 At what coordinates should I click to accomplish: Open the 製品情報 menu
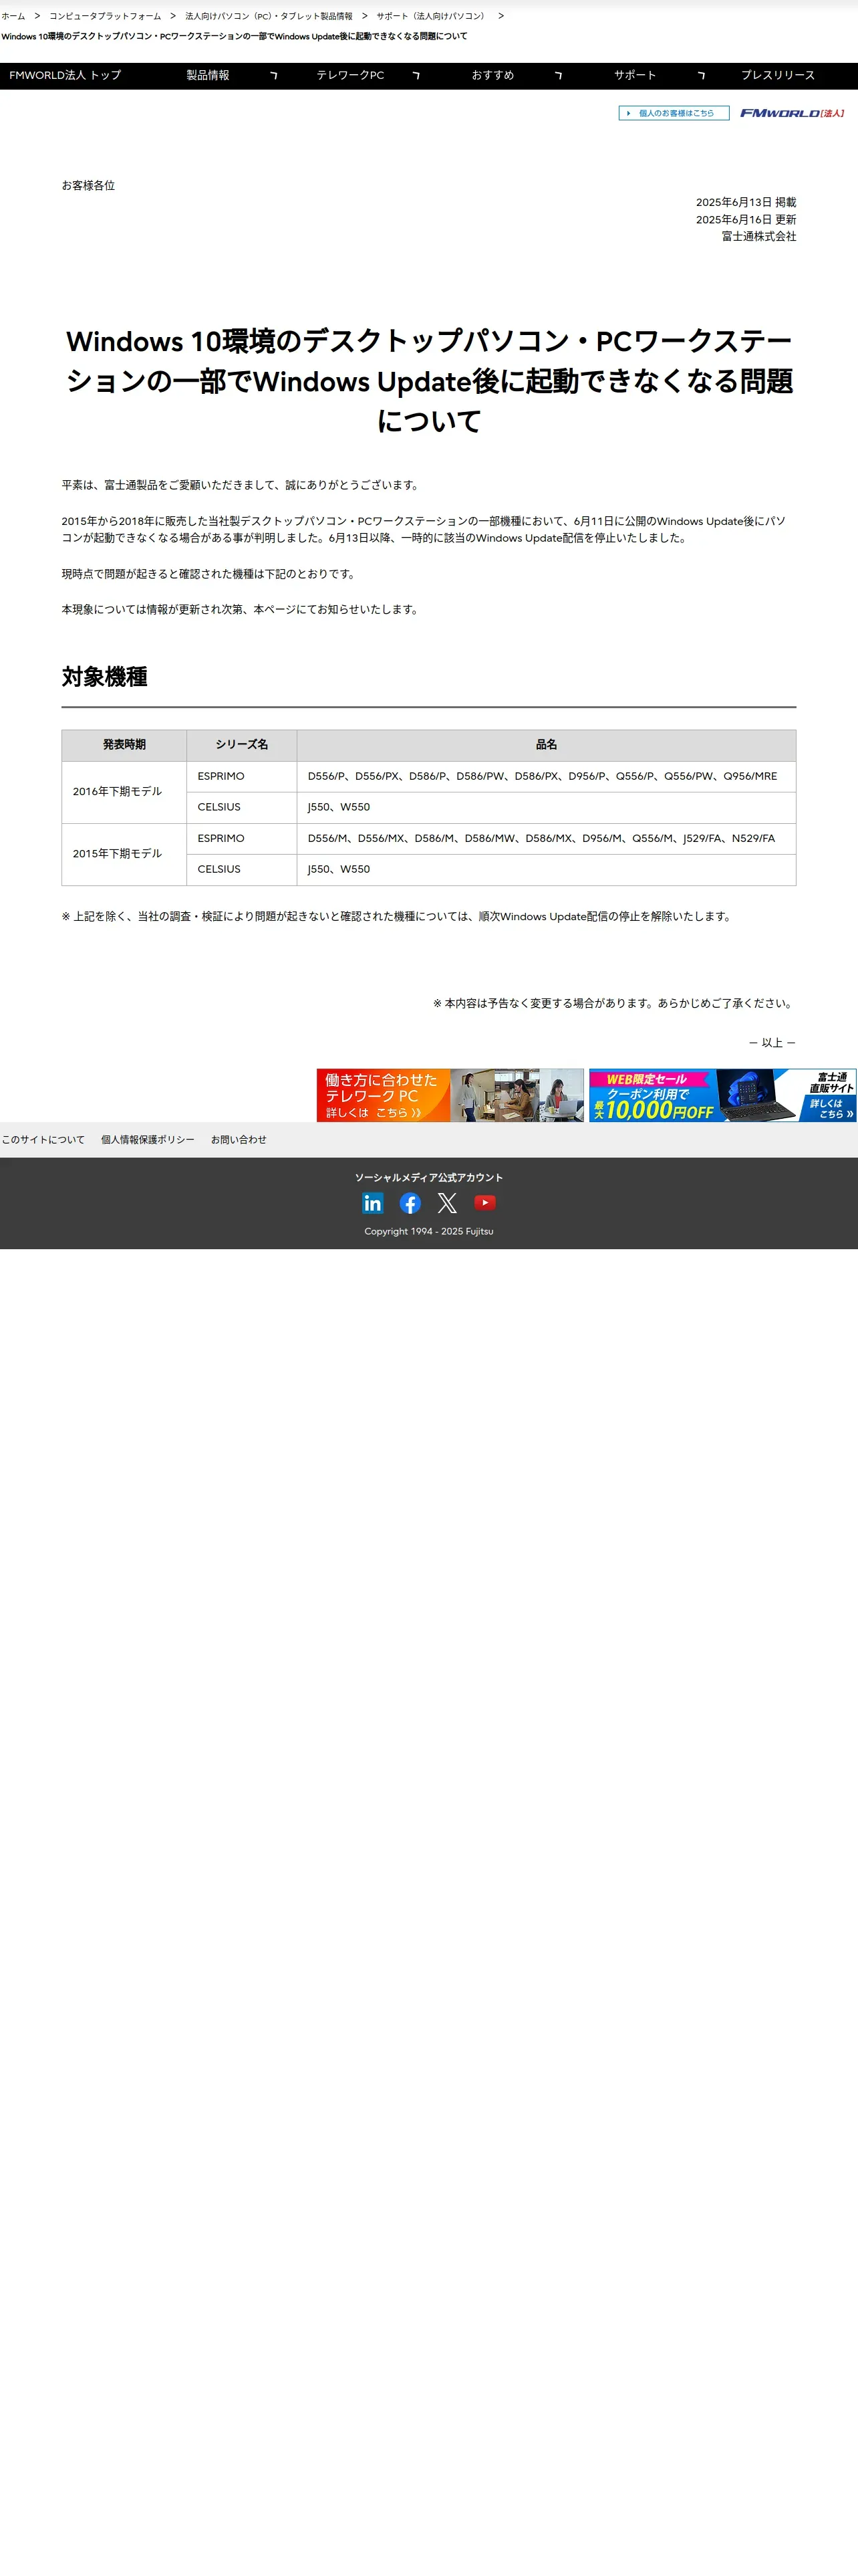click(208, 75)
